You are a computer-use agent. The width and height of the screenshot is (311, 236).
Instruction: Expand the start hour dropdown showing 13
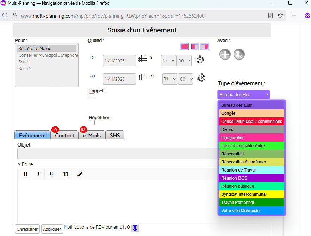[x=168, y=61]
